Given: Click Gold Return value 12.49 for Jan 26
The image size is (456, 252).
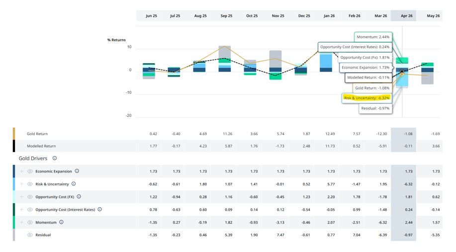Looking at the screenshot, I should [330, 134].
